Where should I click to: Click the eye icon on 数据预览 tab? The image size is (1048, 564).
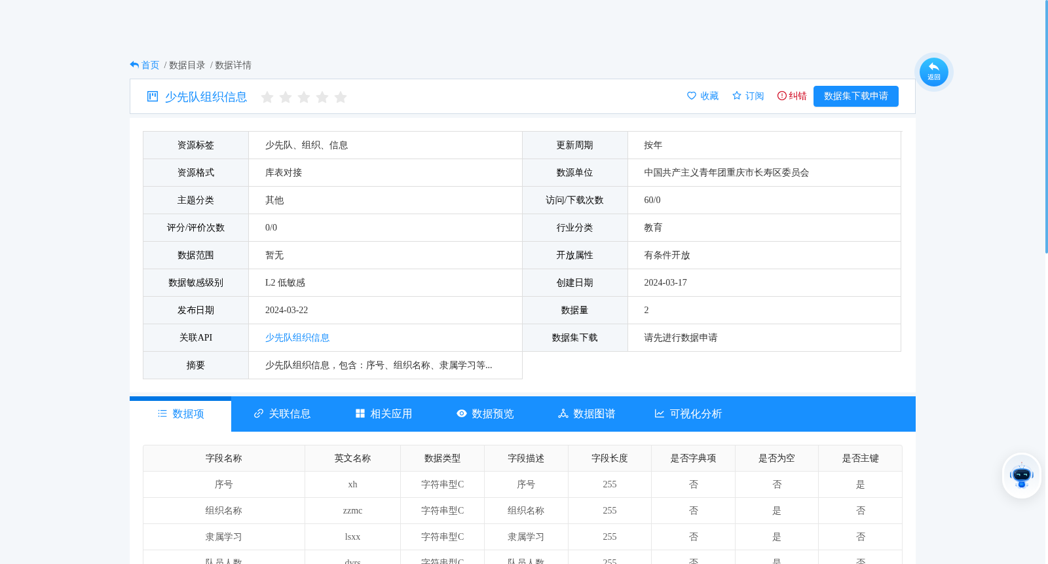coord(462,413)
